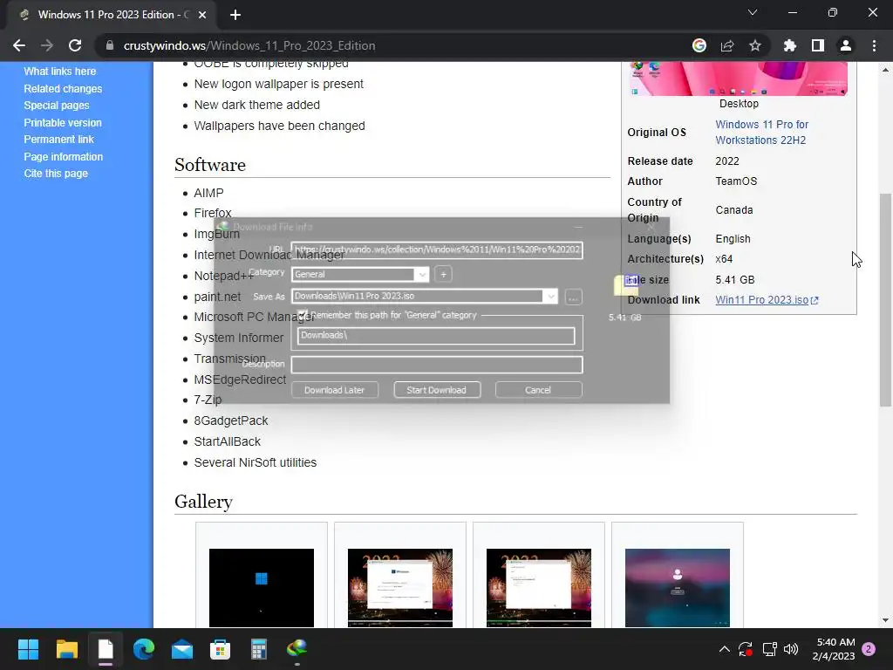Image resolution: width=893 pixels, height=670 pixels.
Task: Toggle Remember this path for General category
Action: coord(303,315)
